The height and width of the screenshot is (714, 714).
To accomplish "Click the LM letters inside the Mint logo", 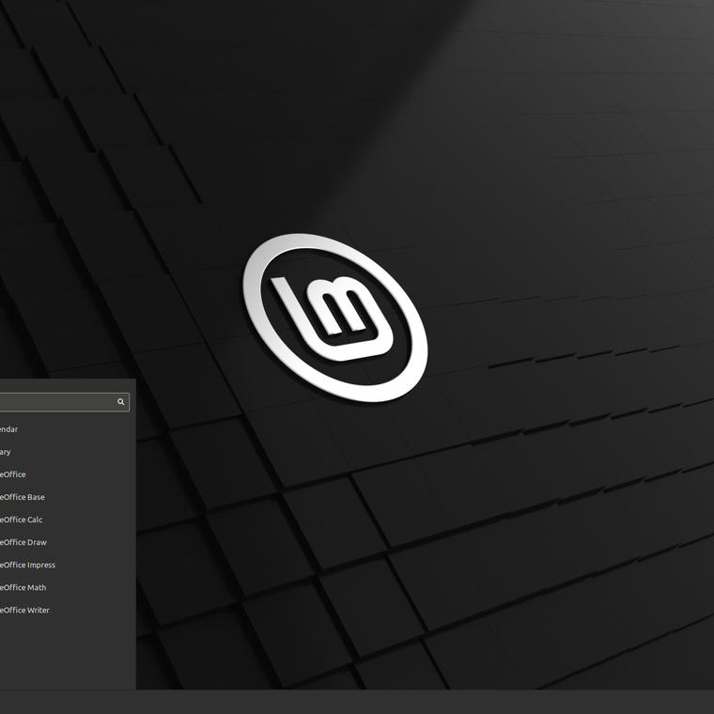I will tap(331, 310).
